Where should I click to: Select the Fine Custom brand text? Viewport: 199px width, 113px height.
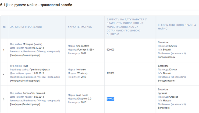tap(83, 46)
